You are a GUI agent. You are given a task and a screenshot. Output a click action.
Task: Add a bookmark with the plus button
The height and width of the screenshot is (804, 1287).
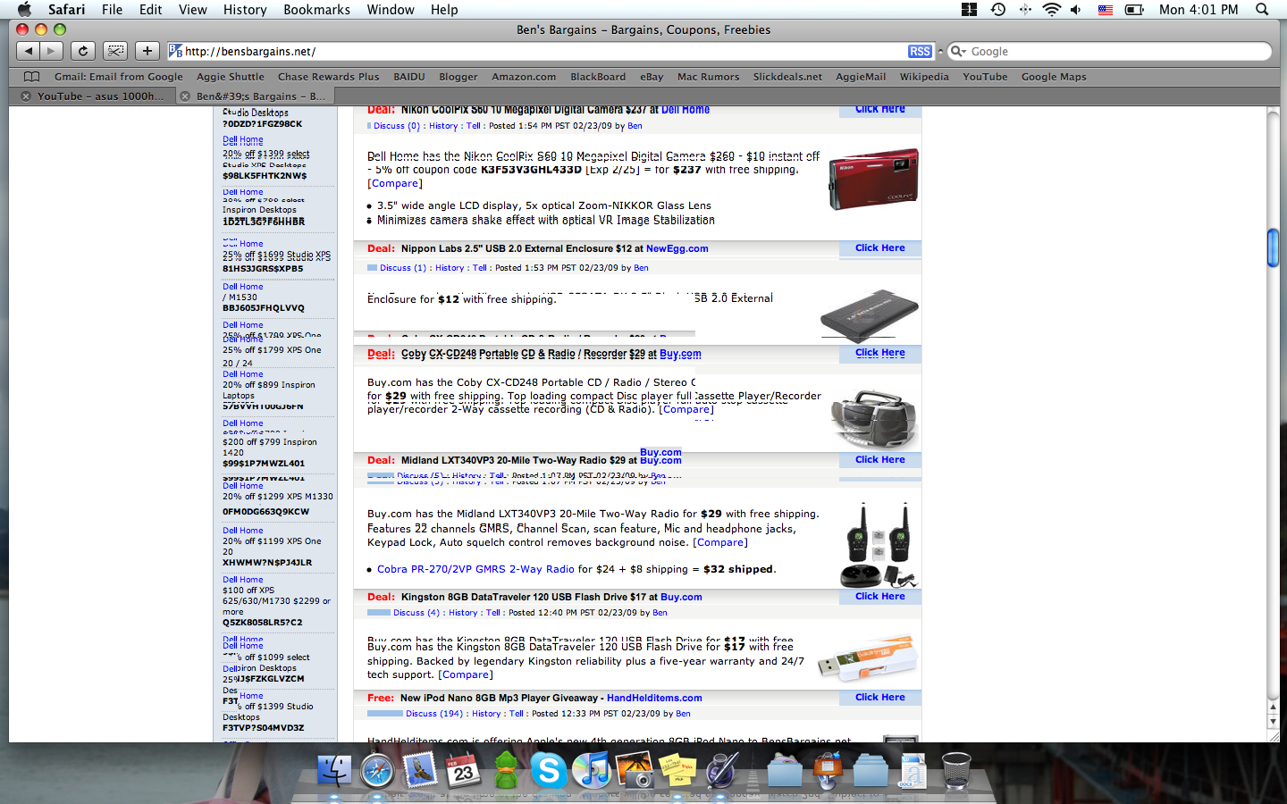click(x=147, y=51)
